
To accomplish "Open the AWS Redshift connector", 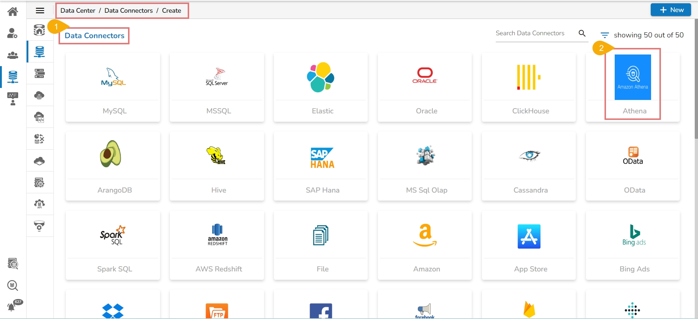I will pyautogui.click(x=217, y=245).
